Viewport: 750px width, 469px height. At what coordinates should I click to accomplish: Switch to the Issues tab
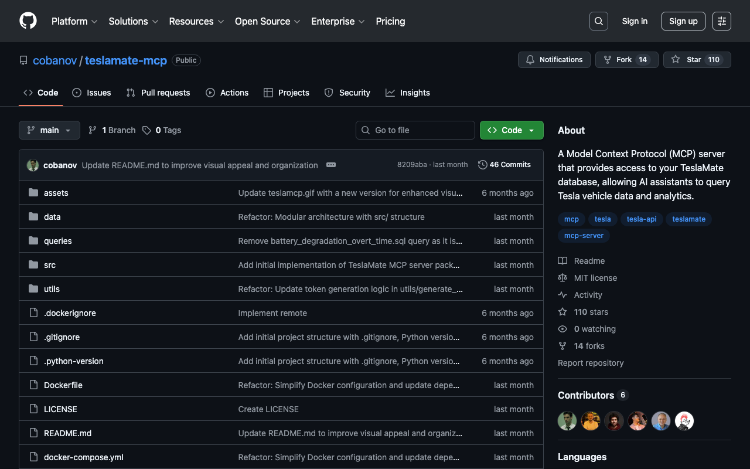point(92,93)
